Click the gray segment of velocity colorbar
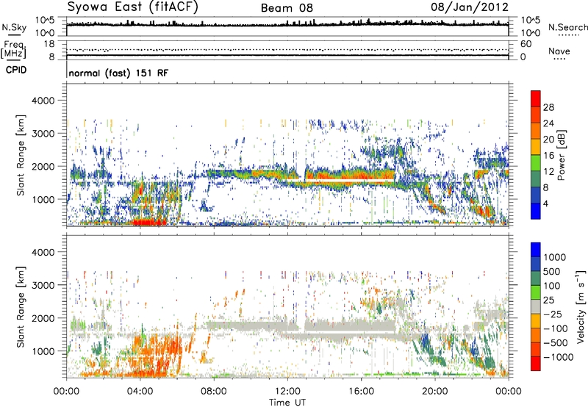588x407 pixels. click(x=536, y=306)
